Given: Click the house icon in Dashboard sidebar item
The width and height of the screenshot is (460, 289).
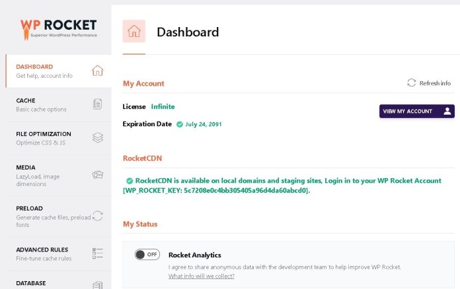Looking at the screenshot, I should 97,71.
